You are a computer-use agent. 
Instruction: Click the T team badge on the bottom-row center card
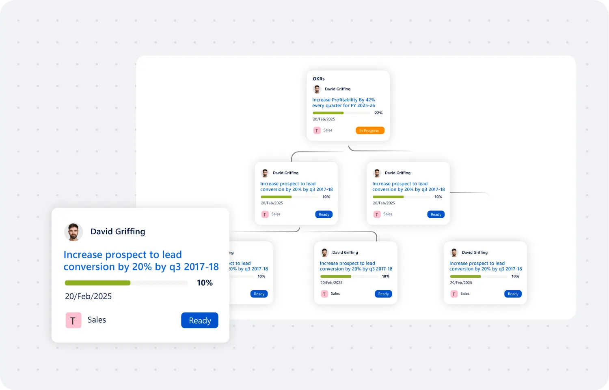[x=324, y=294]
